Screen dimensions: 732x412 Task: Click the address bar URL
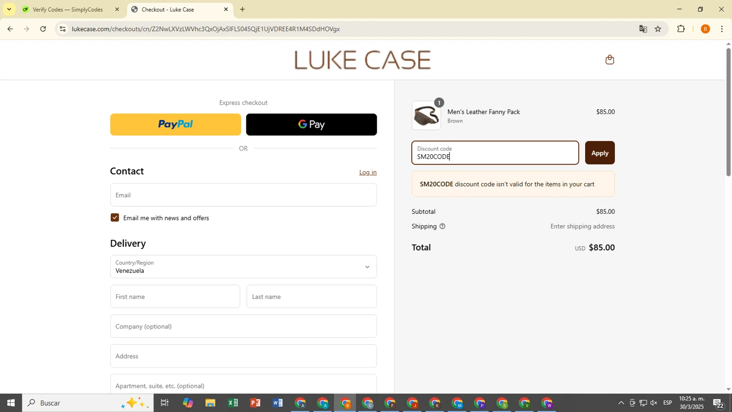click(x=205, y=29)
